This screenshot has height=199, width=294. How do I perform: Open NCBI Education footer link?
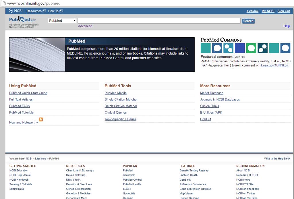(x=19, y=171)
